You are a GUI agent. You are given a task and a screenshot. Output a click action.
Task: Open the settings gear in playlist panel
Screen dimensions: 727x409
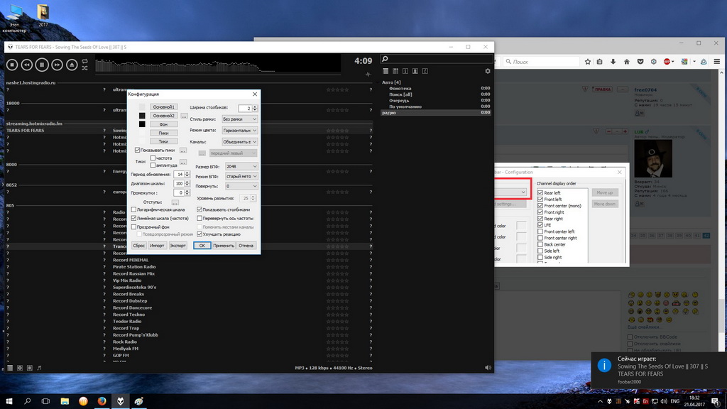pos(487,71)
